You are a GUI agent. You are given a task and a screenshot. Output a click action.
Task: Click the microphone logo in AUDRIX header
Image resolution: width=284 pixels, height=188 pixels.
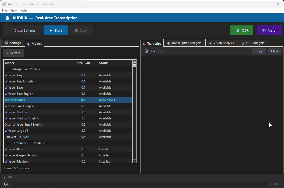(x=7, y=18)
